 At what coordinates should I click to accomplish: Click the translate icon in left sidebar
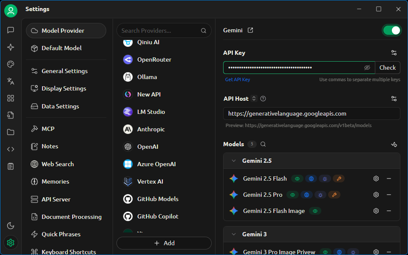(11, 81)
